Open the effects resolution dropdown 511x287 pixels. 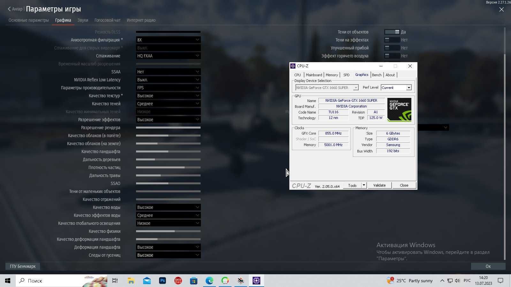click(168, 120)
